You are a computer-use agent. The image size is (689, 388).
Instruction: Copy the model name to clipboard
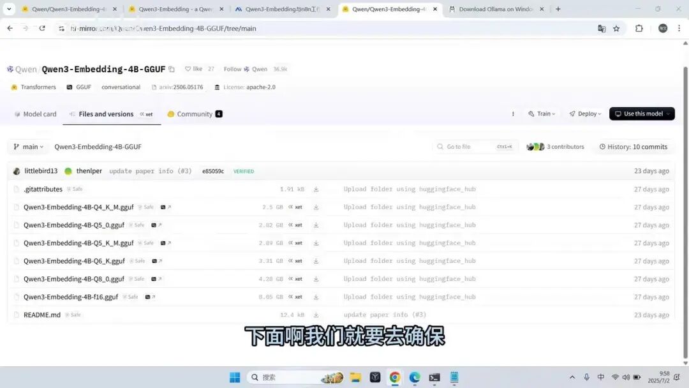click(x=172, y=69)
